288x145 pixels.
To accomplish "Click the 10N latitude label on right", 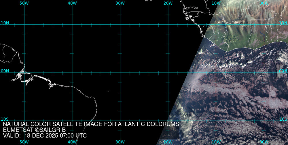I will coord(283,23).
